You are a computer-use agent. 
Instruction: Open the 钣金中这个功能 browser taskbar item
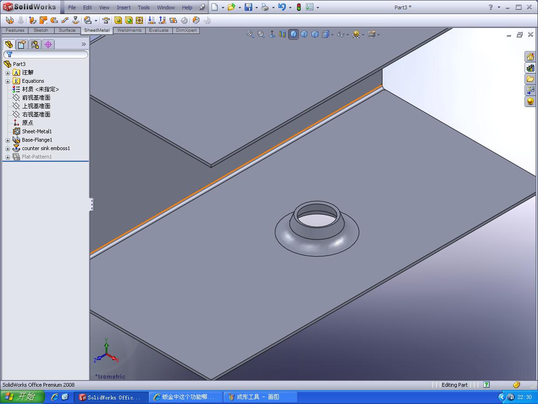[185, 397]
